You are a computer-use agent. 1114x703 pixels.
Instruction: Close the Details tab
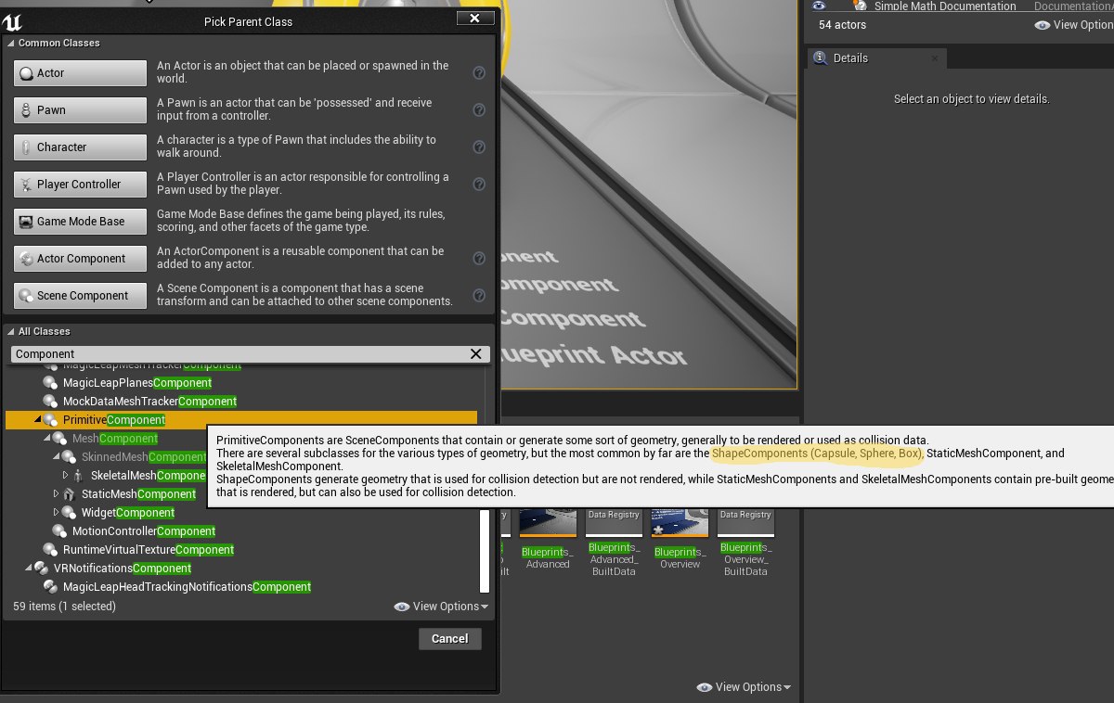[934, 58]
